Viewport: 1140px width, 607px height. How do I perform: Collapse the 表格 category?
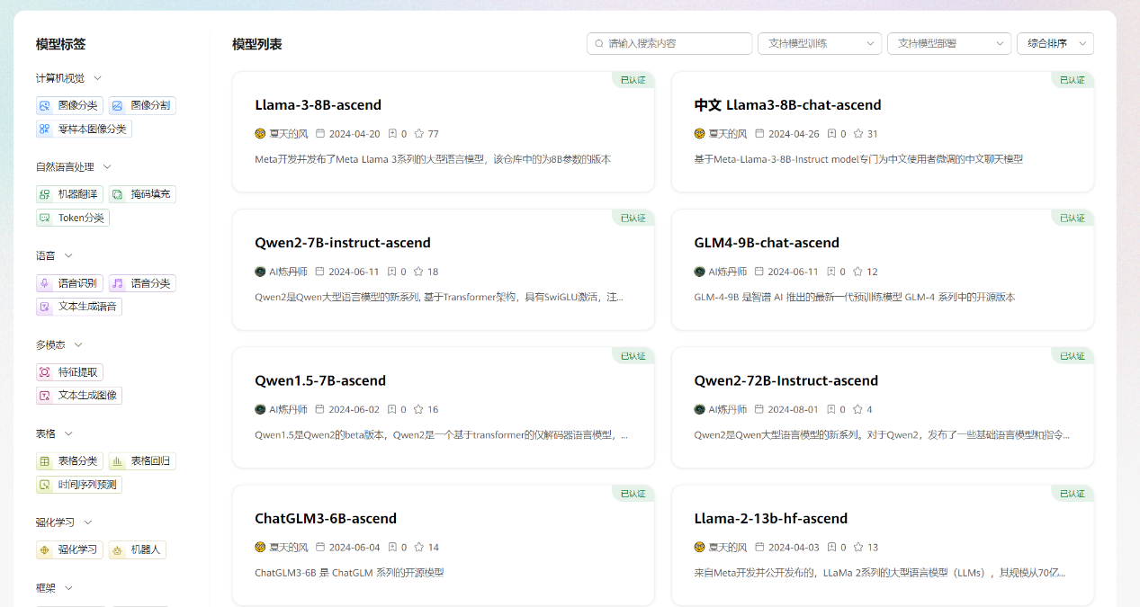pyautogui.click(x=68, y=433)
